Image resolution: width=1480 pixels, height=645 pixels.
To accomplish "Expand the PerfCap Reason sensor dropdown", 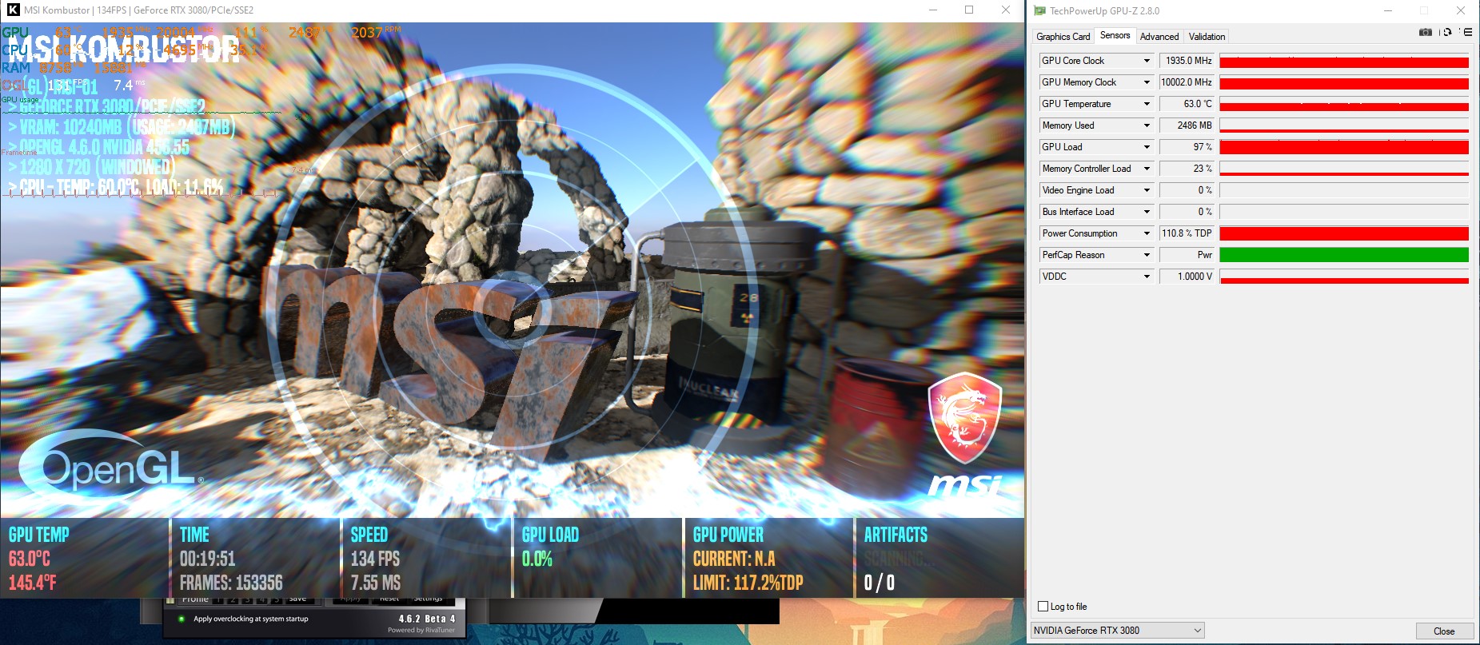I will click(x=1147, y=255).
